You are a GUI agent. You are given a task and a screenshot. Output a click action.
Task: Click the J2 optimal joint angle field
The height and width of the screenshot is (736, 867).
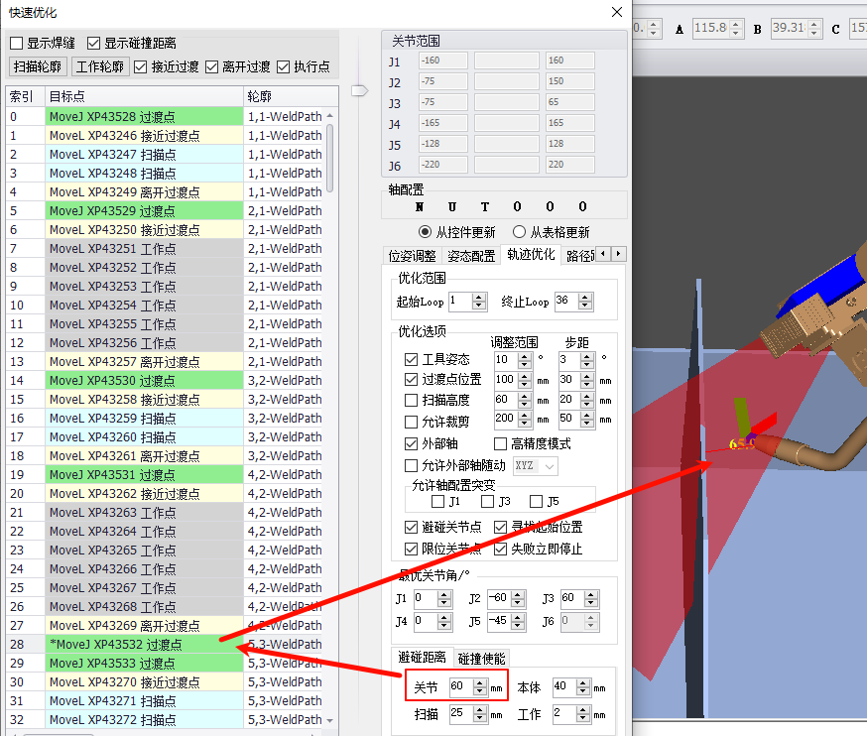496,599
